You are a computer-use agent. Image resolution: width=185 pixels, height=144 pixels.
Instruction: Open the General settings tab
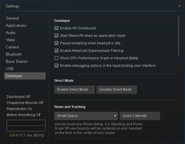pyautogui.click(x=12, y=18)
